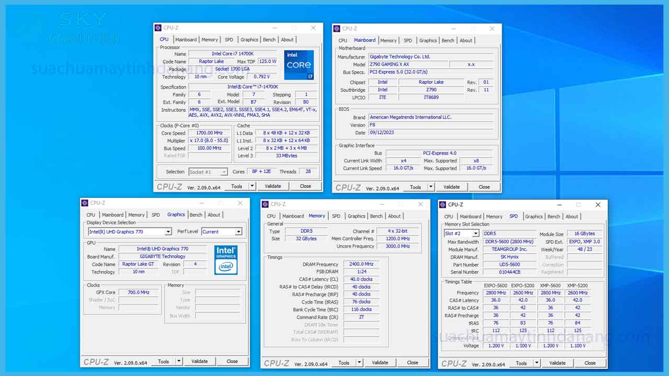Click the BIOS date 09/12/2023 field
This screenshot has width=669, height=376.
(x=431, y=133)
